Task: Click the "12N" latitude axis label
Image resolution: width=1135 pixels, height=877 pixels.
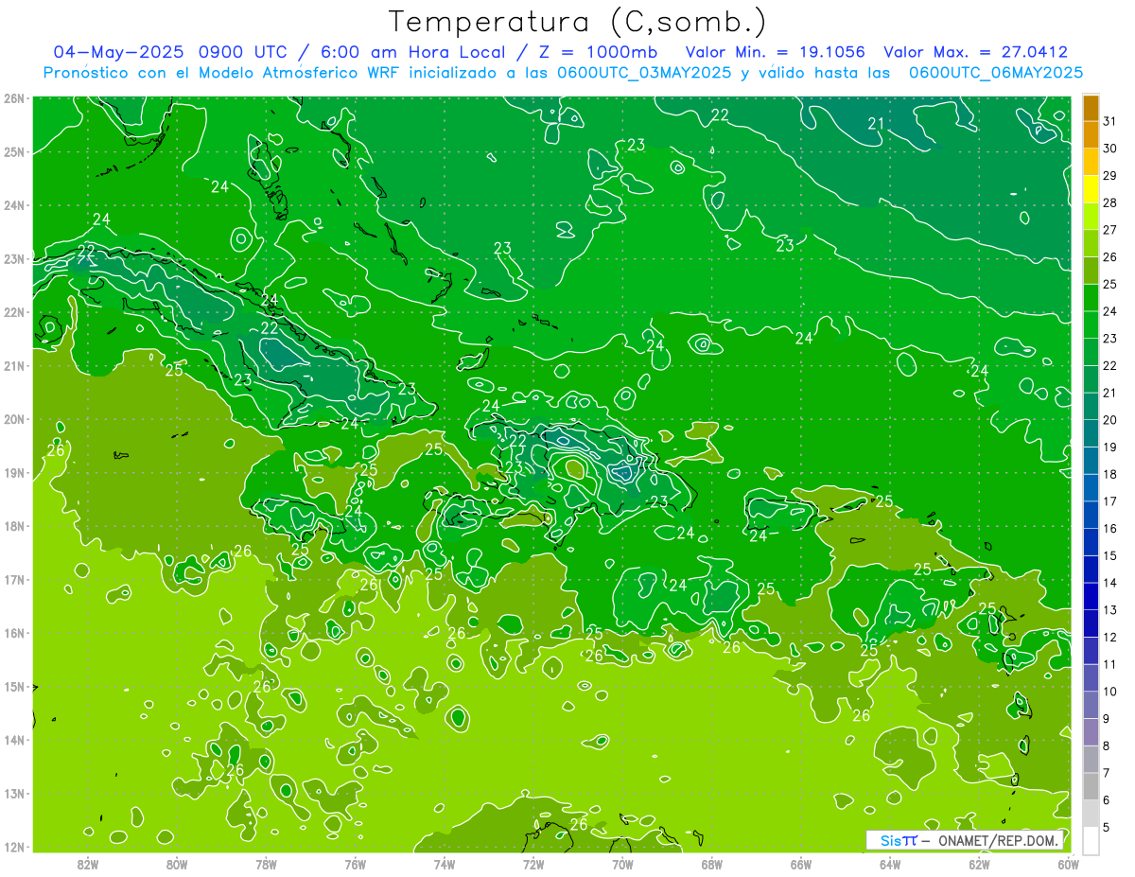Action: (15, 847)
